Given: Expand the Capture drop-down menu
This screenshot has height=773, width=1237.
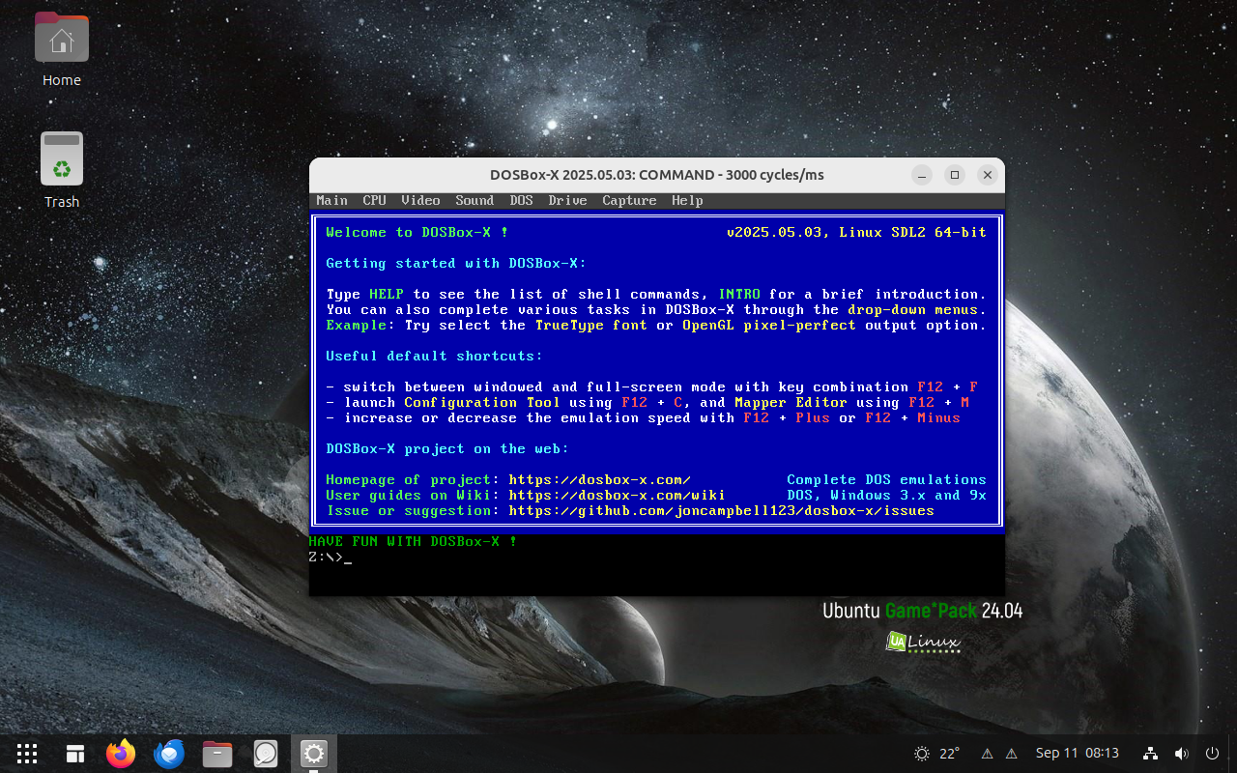Looking at the screenshot, I should tap(629, 201).
